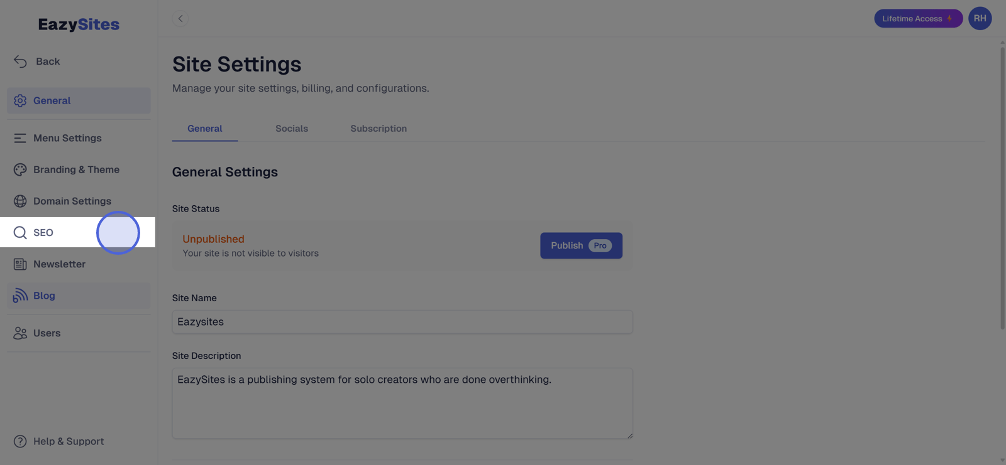Open the RH user avatar menu

point(980,18)
